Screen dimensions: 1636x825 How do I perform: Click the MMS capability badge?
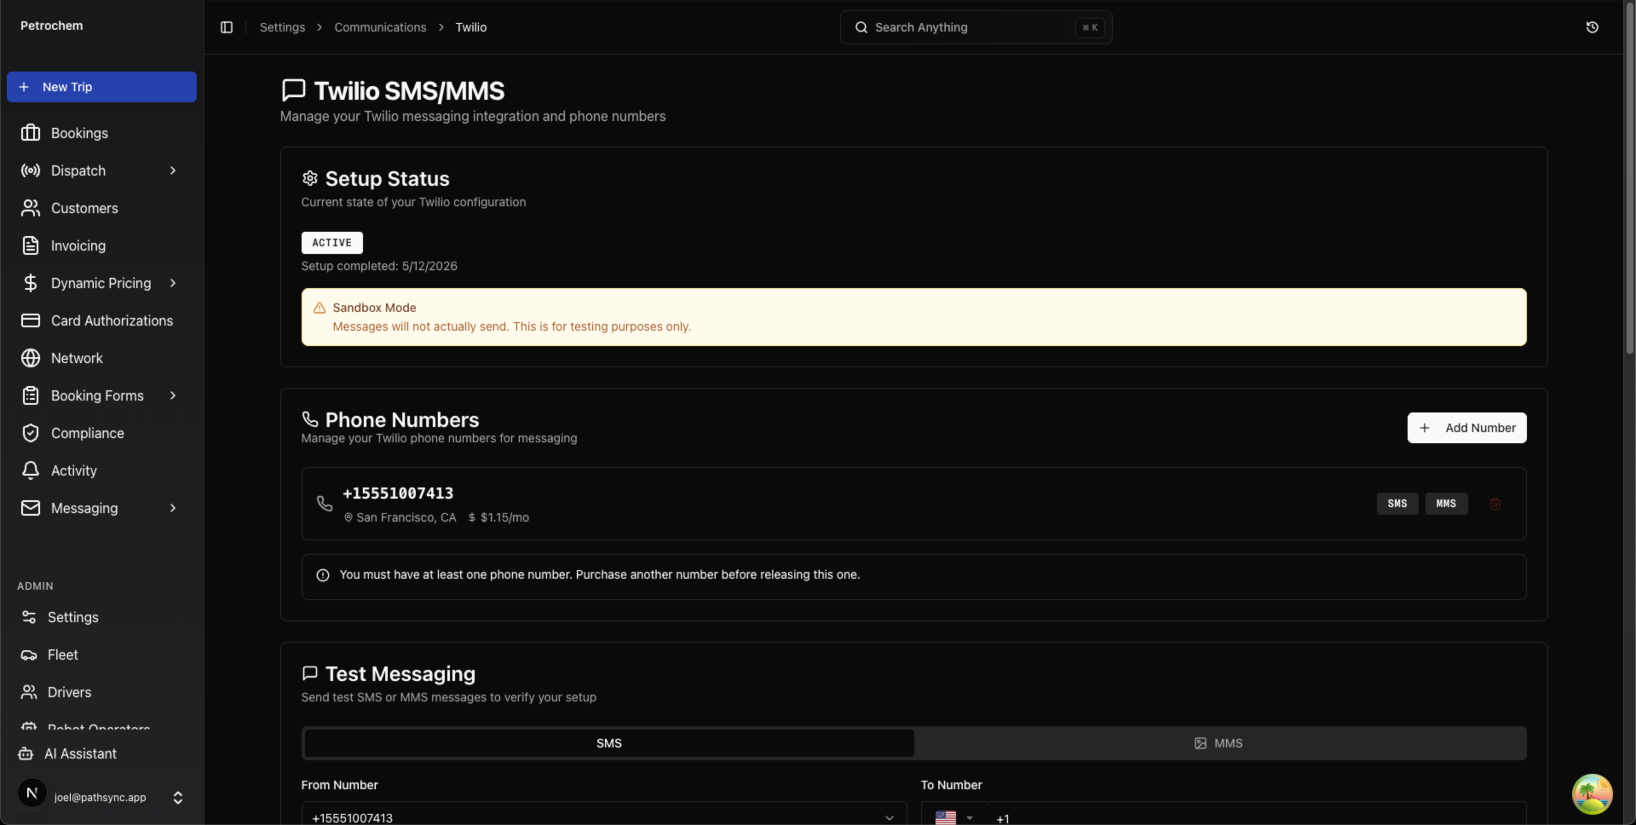point(1446,504)
